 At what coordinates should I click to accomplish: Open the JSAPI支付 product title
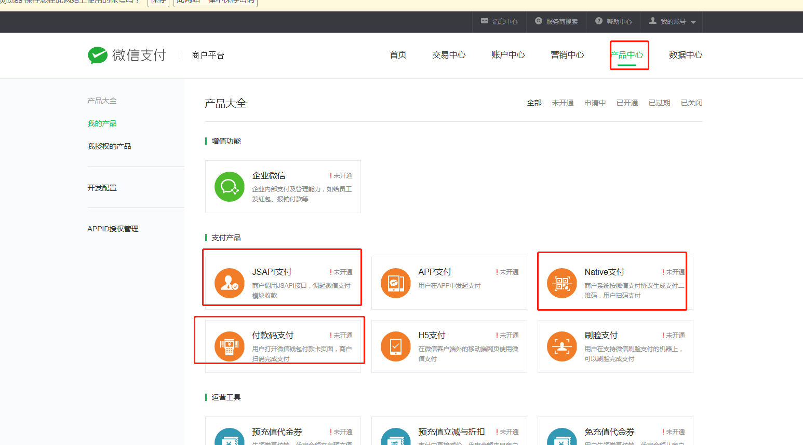[x=272, y=272]
